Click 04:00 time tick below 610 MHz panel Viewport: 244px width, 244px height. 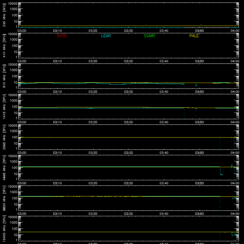point(235,92)
